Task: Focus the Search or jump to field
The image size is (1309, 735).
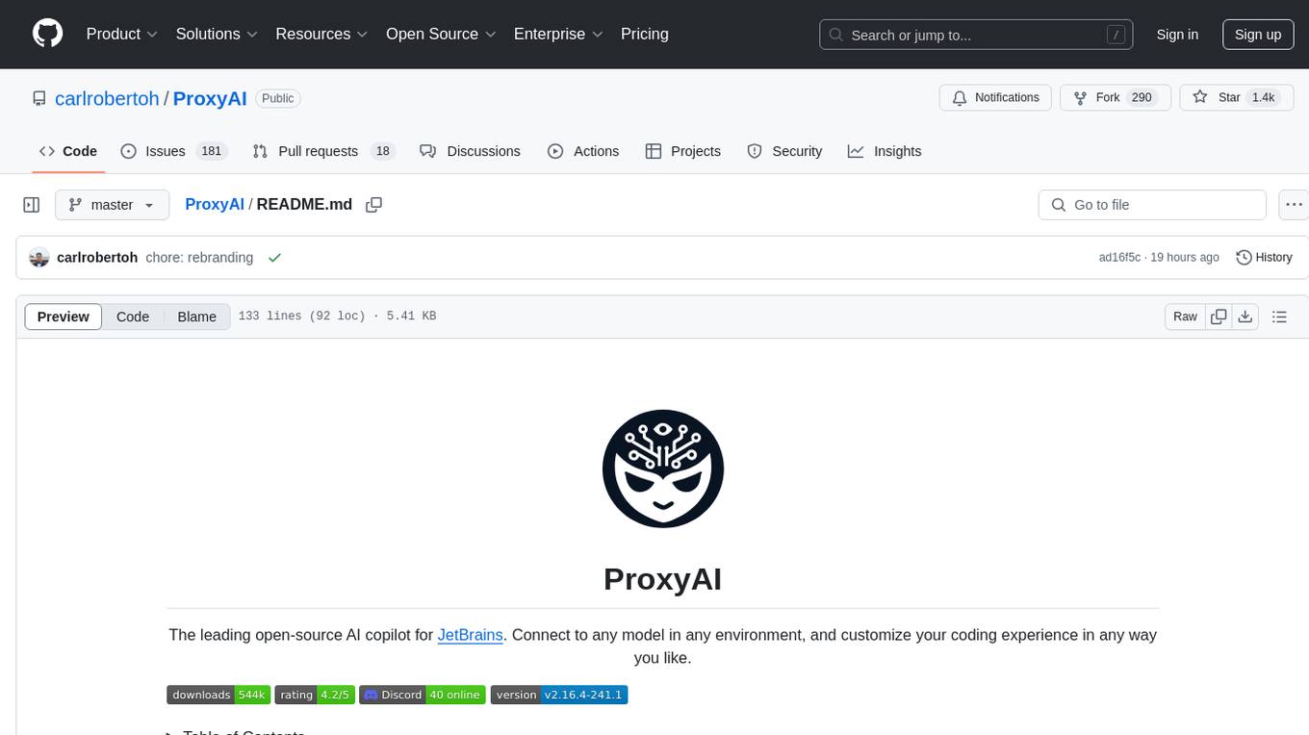Action: click(975, 35)
